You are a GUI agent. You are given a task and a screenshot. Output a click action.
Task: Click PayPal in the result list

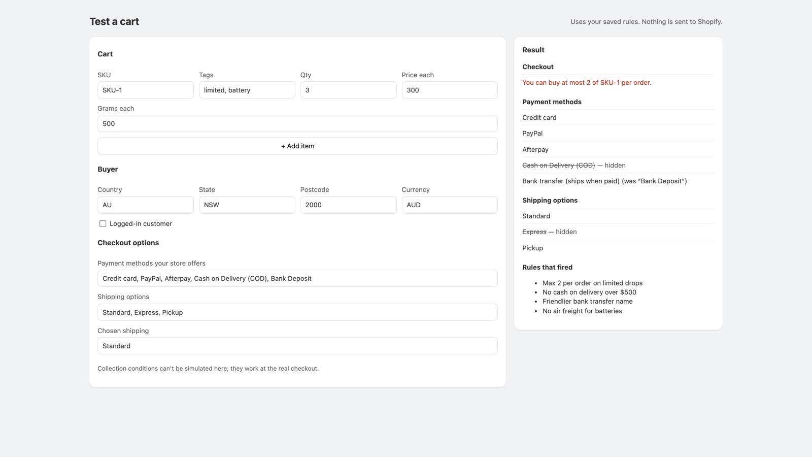(532, 133)
